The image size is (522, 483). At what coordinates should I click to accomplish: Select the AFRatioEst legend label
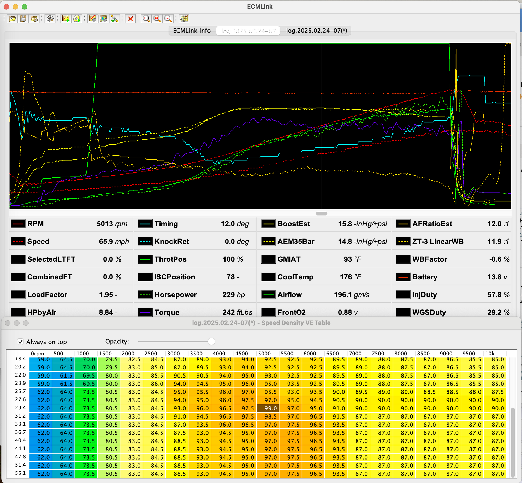[x=432, y=224]
